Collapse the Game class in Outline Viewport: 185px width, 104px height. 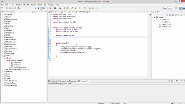pos(154,17)
